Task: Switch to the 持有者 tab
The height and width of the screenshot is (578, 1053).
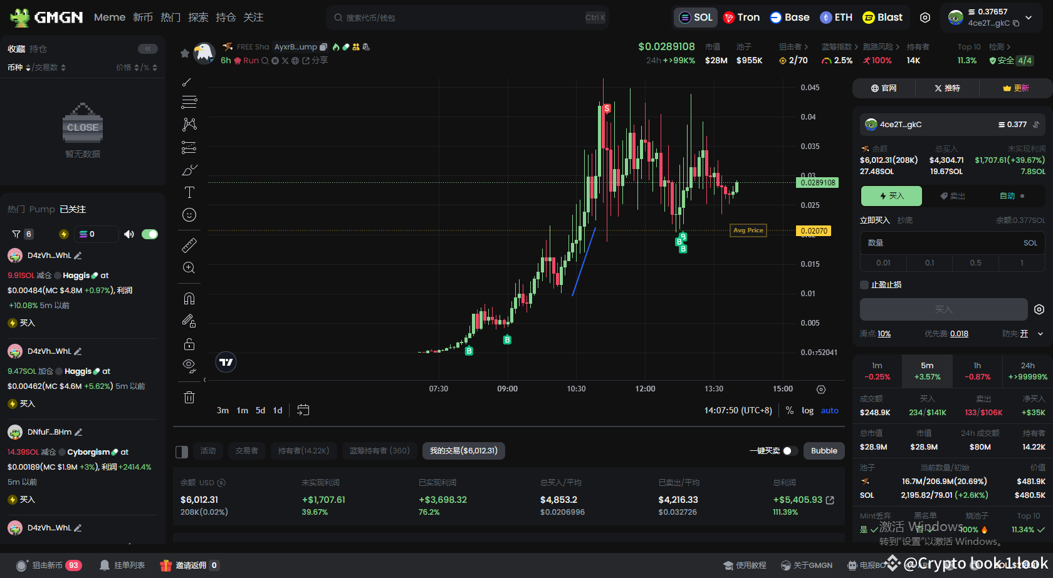Action: pyautogui.click(x=304, y=451)
